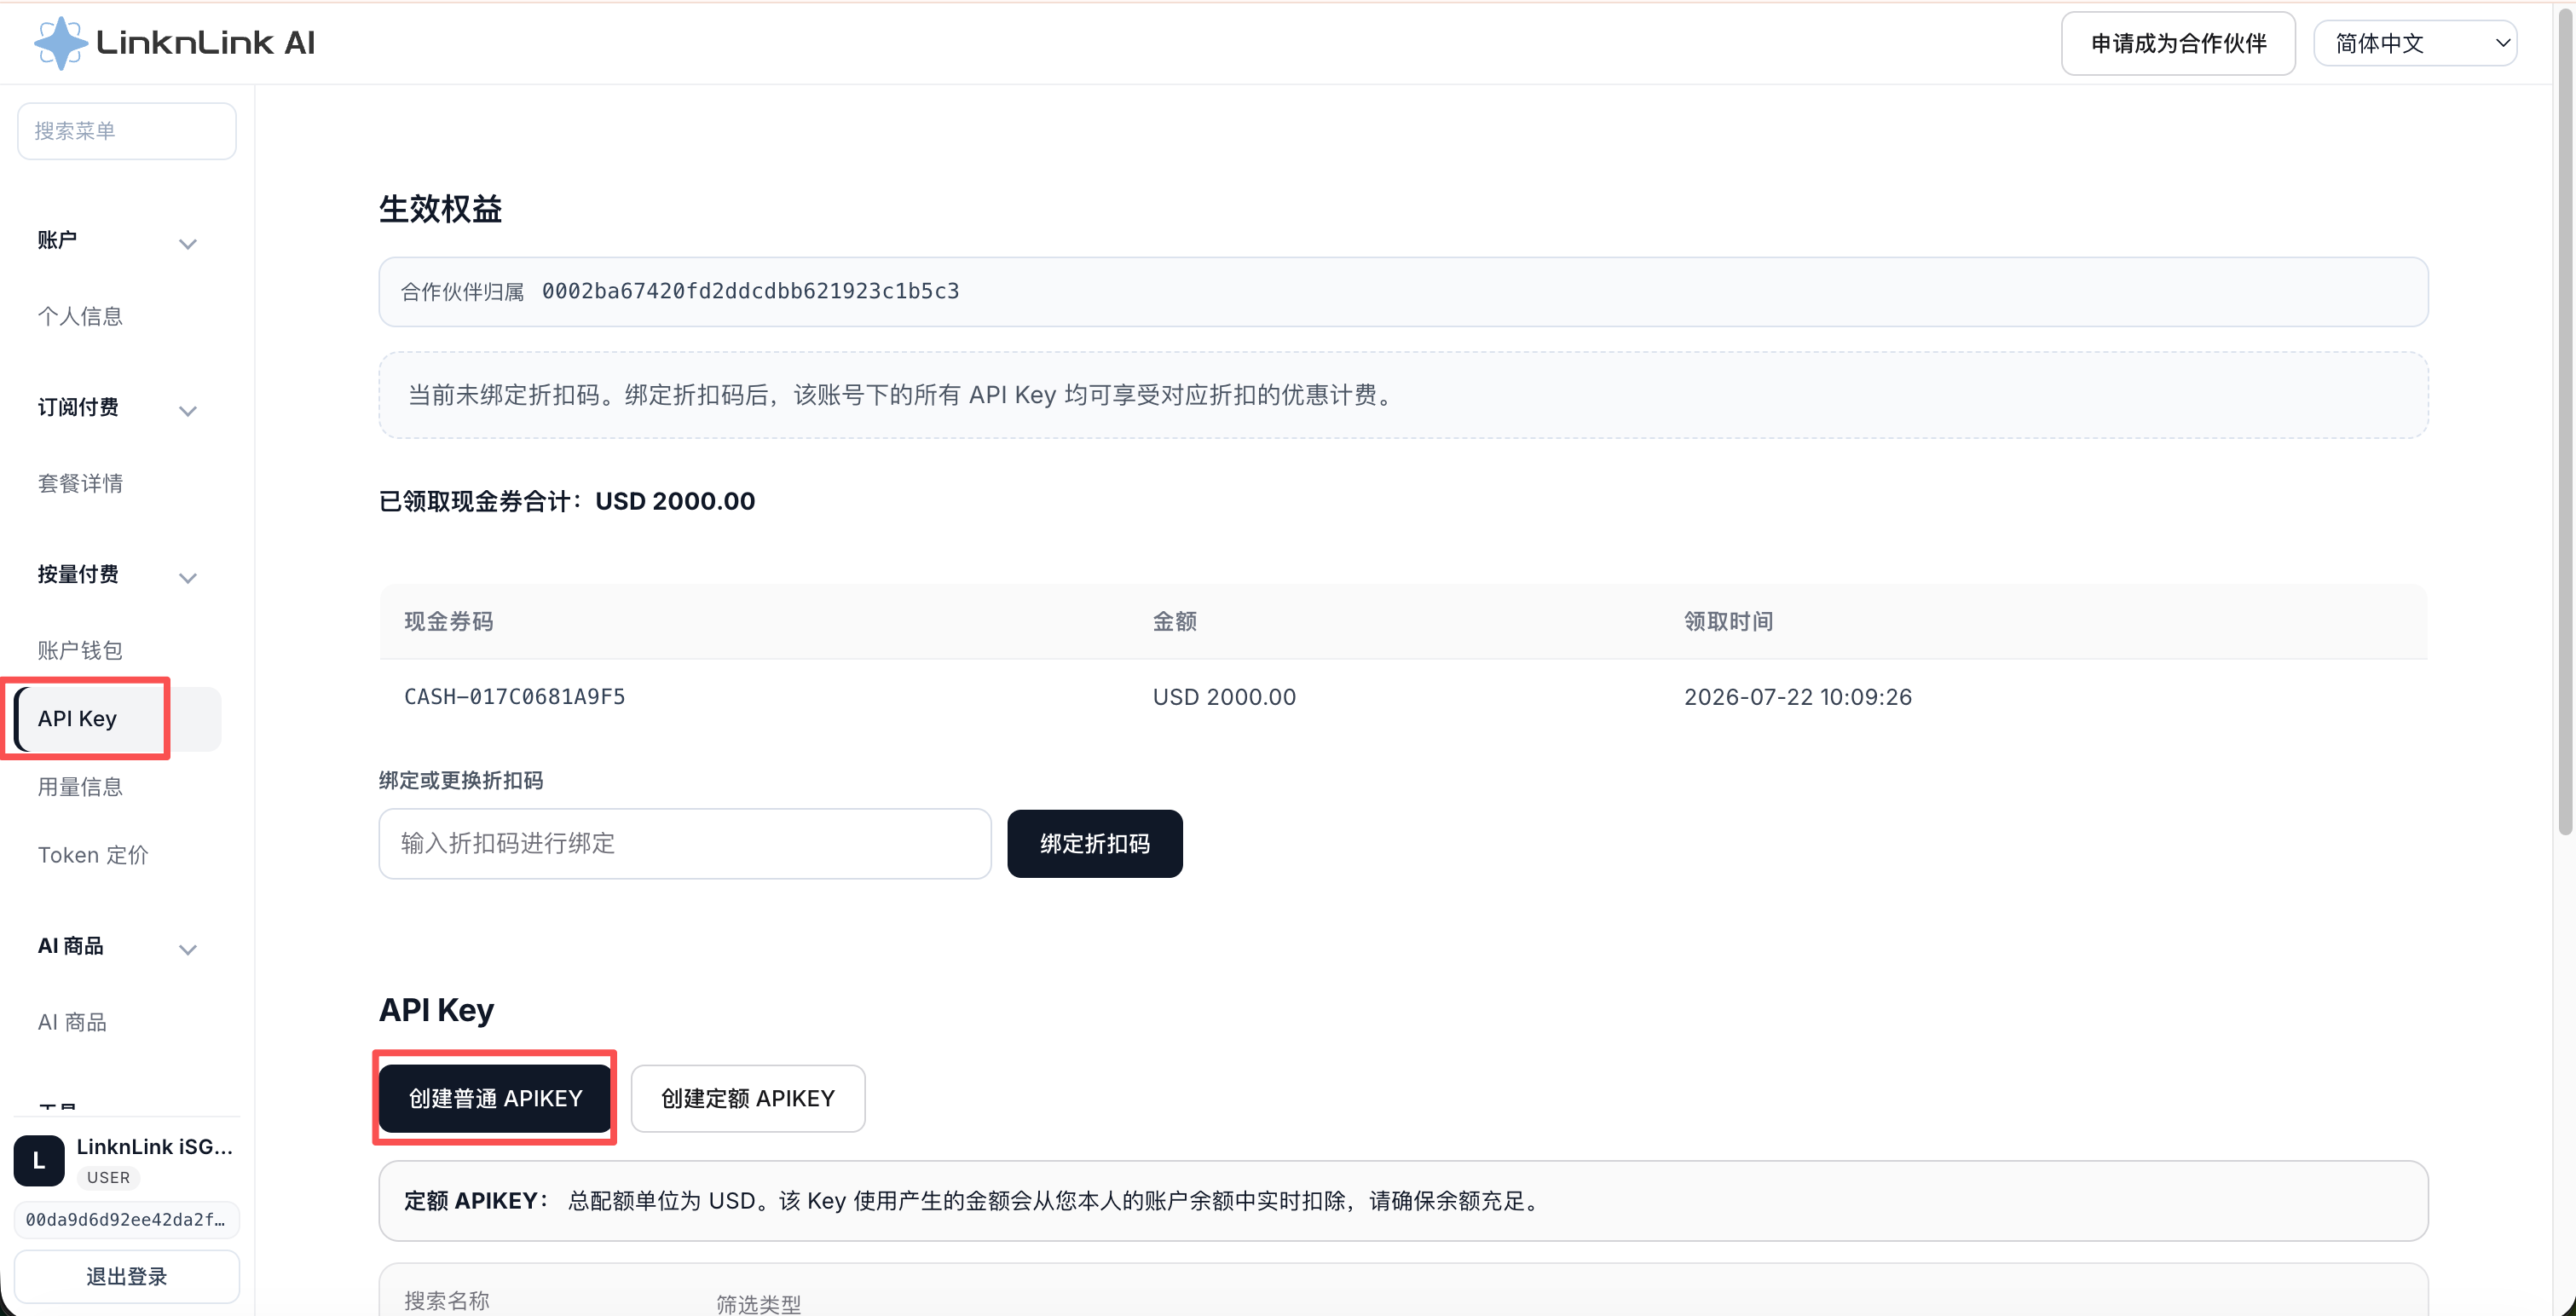Viewport: 2576px width, 1316px height.
Task: Click the LinknLink AI star logo
Action: point(61,43)
